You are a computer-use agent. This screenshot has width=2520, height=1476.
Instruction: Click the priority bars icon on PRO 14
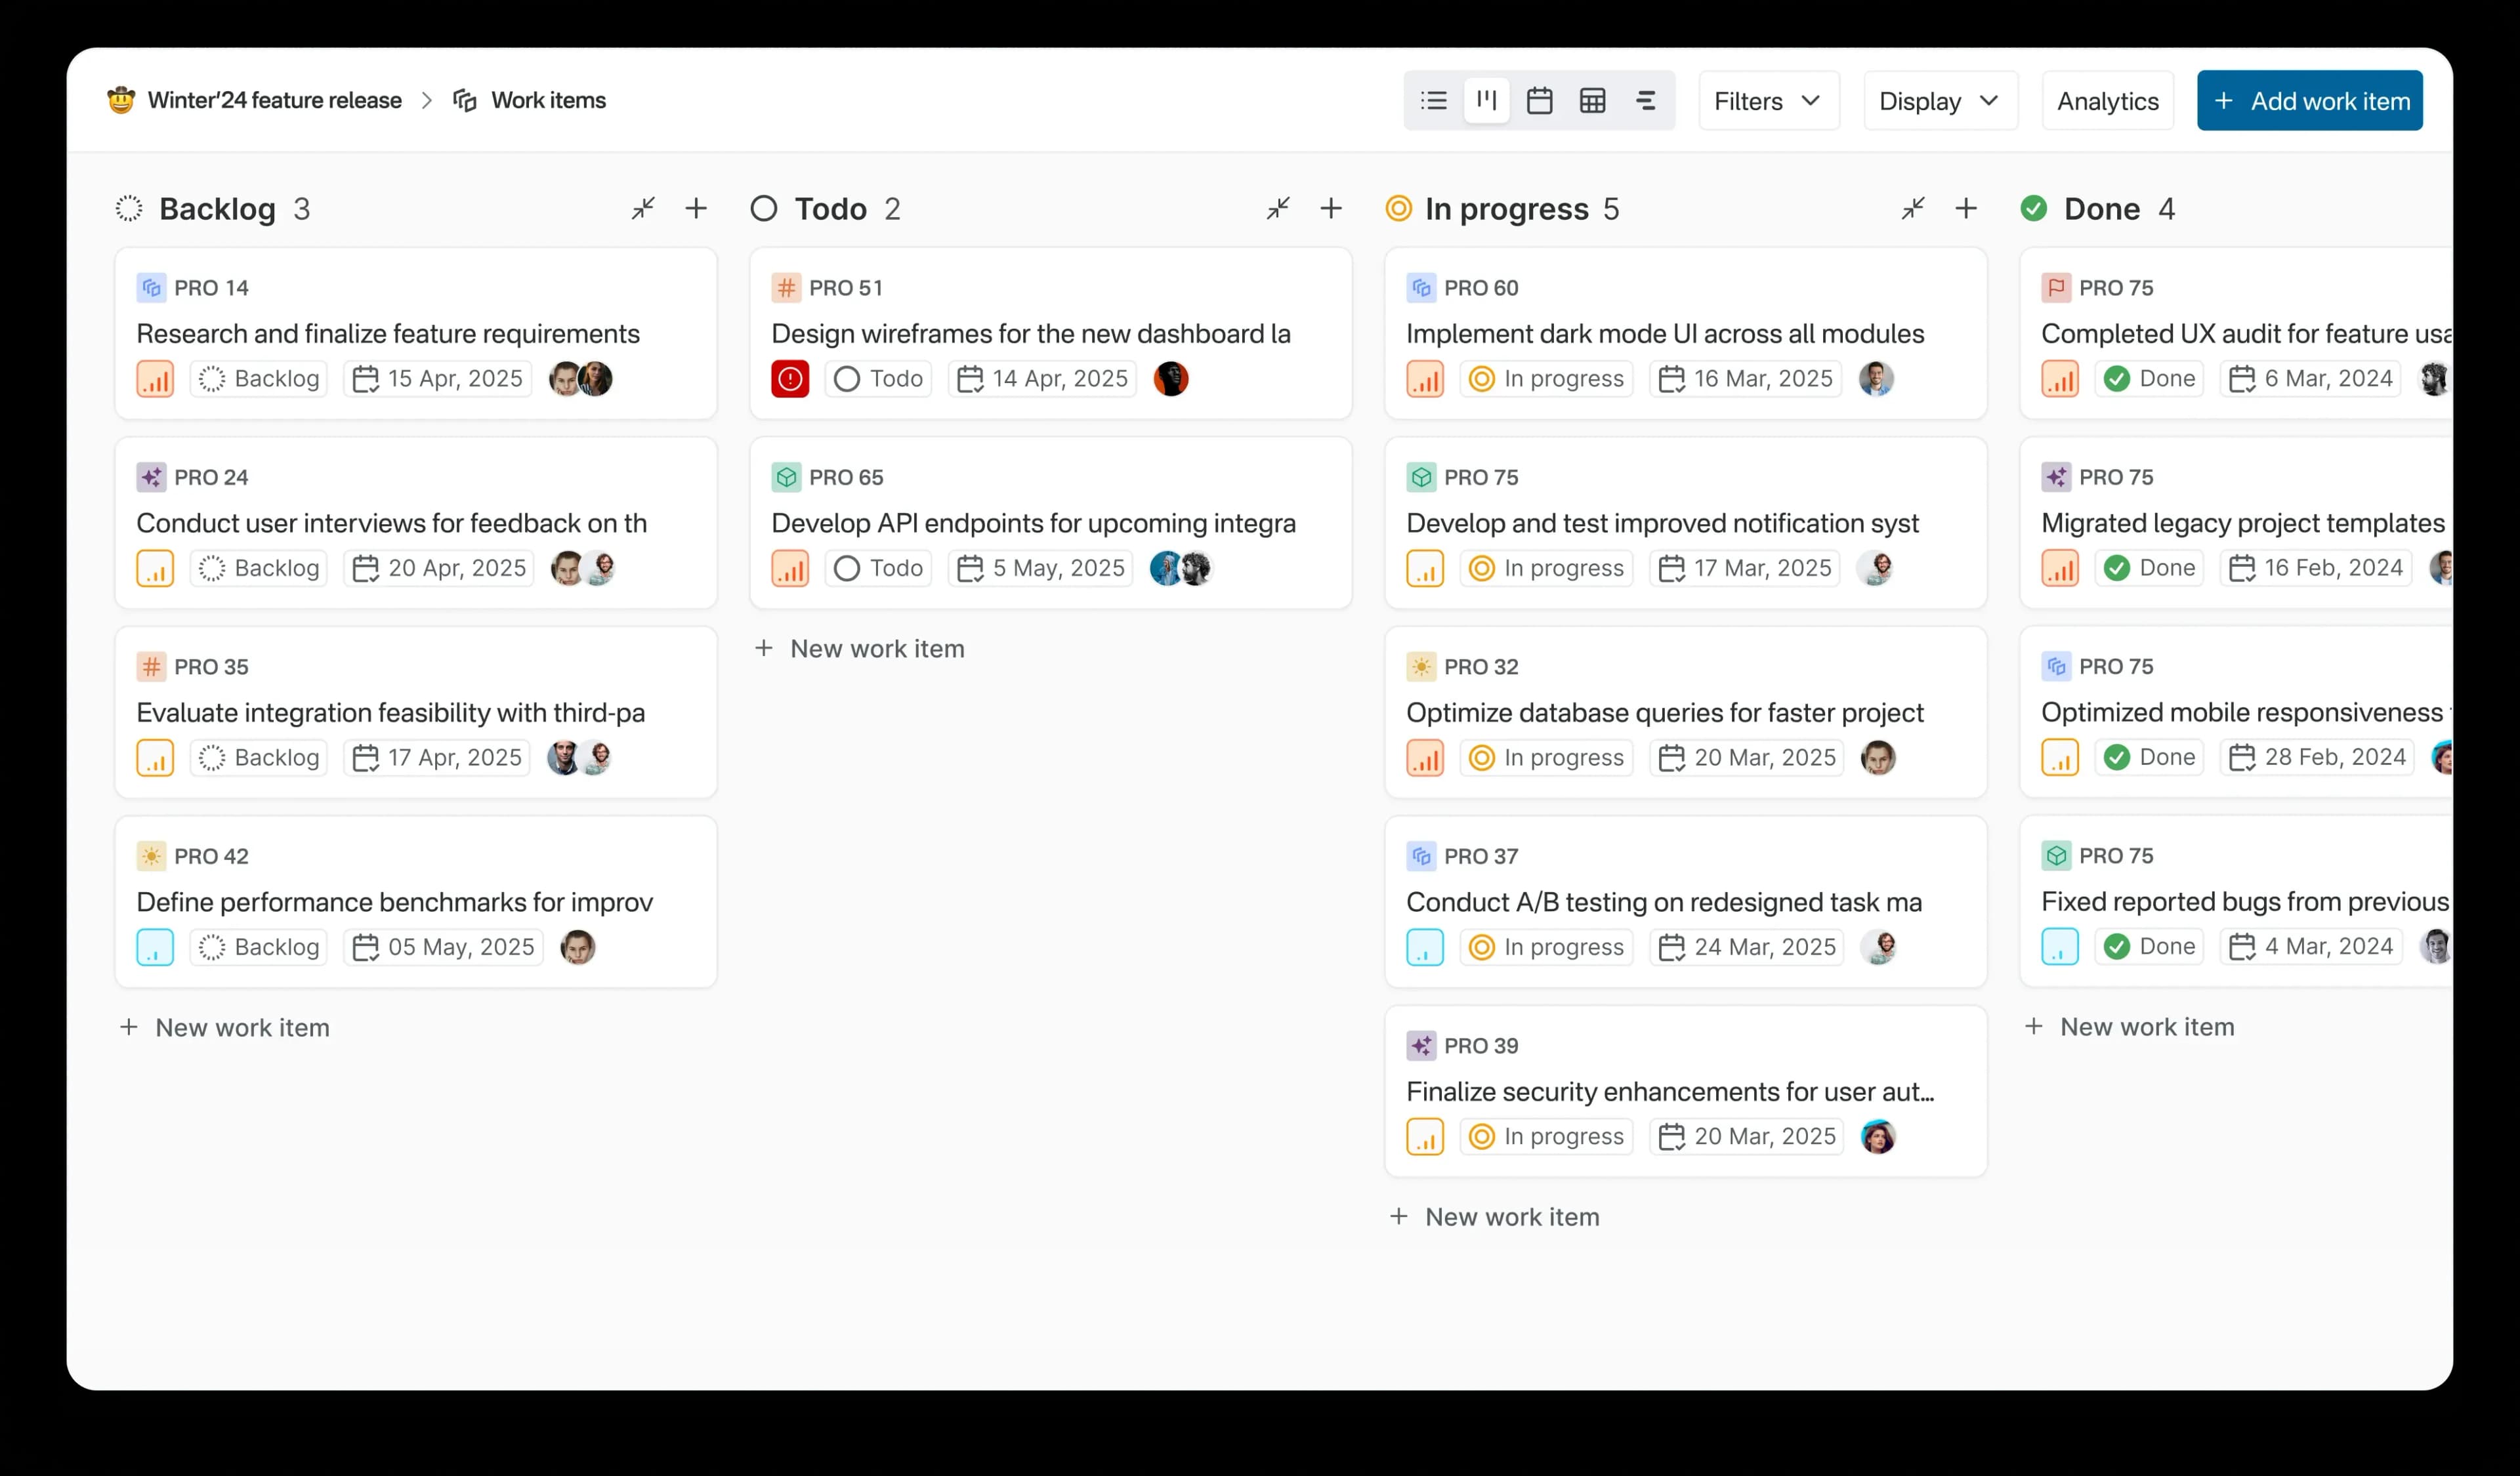click(x=155, y=379)
